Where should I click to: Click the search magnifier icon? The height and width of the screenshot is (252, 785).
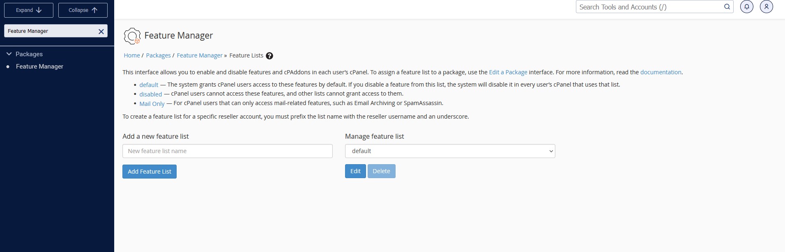[x=727, y=7]
